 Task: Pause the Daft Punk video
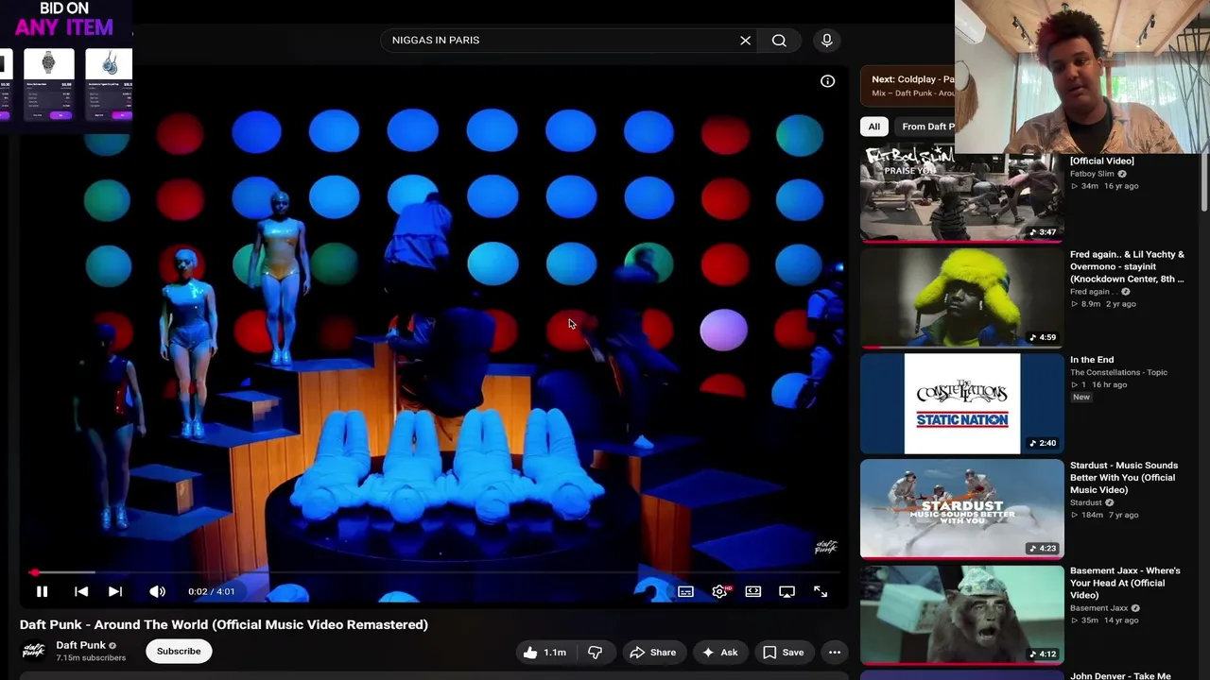click(x=42, y=591)
